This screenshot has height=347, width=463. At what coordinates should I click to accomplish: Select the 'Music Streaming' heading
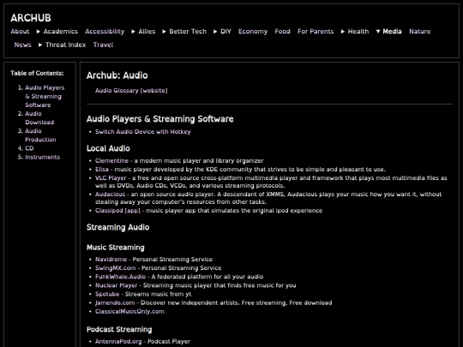pos(116,248)
